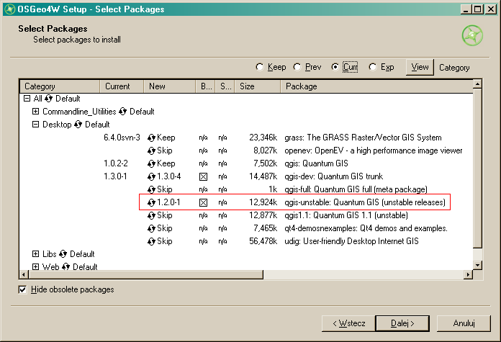501x342 pixels.
Task: Collapse the Desktop category
Action: click(36, 125)
